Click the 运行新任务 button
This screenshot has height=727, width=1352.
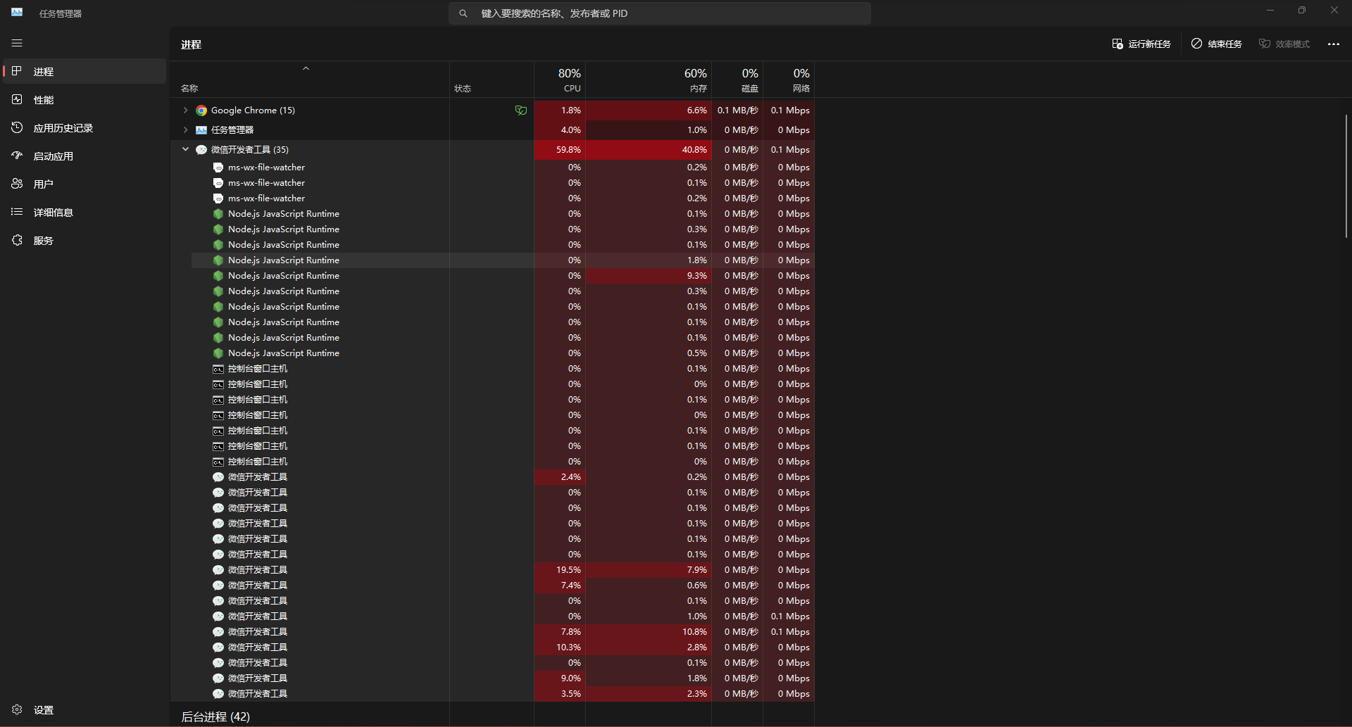(1141, 44)
